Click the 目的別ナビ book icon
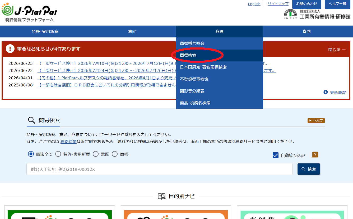The width and height of the screenshot is (353, 219). point(161,196)
